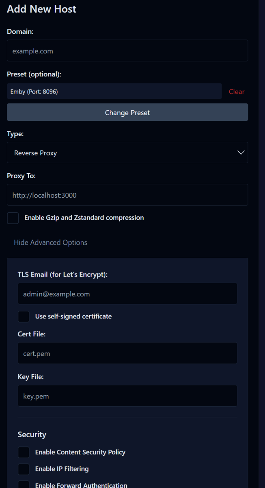Click the Add New Host heading
This screenshot has width=265, height=488.
[41, 9]
